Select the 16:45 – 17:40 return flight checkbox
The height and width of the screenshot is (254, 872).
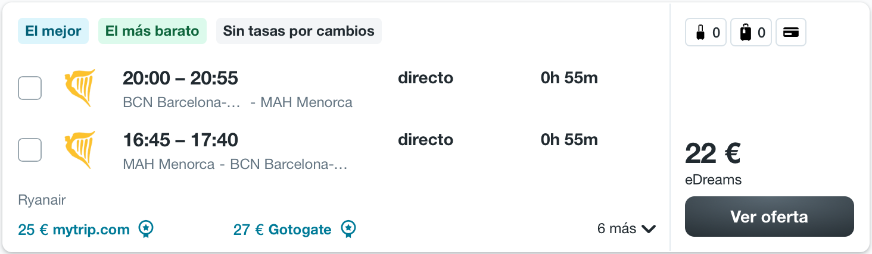(x=30, y=150)
